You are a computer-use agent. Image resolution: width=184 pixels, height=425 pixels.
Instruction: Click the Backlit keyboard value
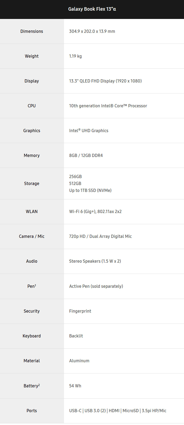coord(76,336)
